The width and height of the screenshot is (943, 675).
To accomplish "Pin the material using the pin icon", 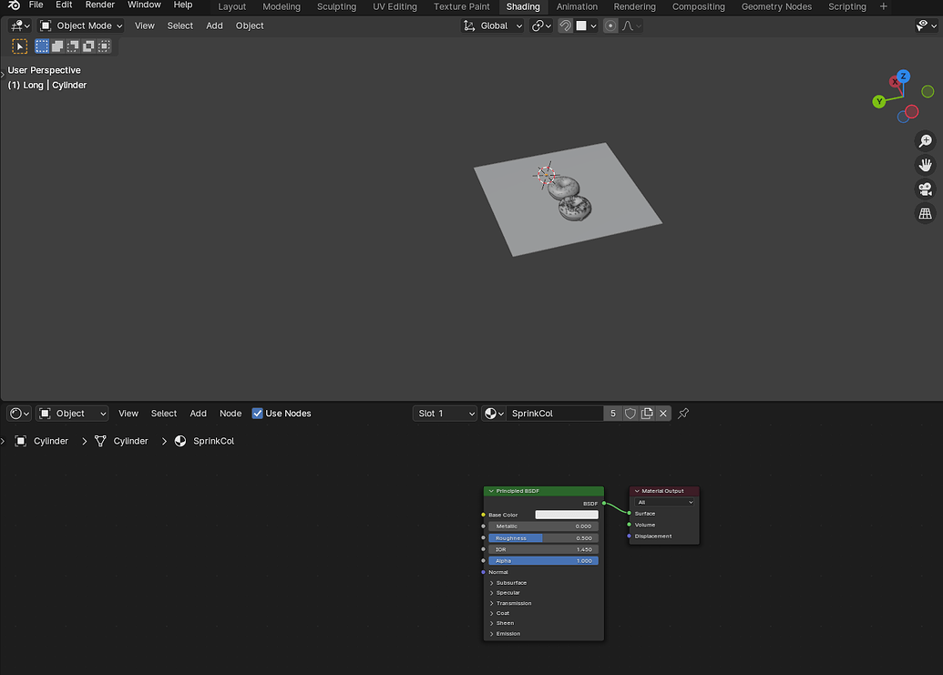I will click(x=682, y=413).
